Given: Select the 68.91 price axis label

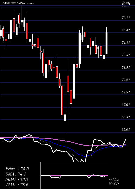Looking at the screenshot, I should (126, 92).
